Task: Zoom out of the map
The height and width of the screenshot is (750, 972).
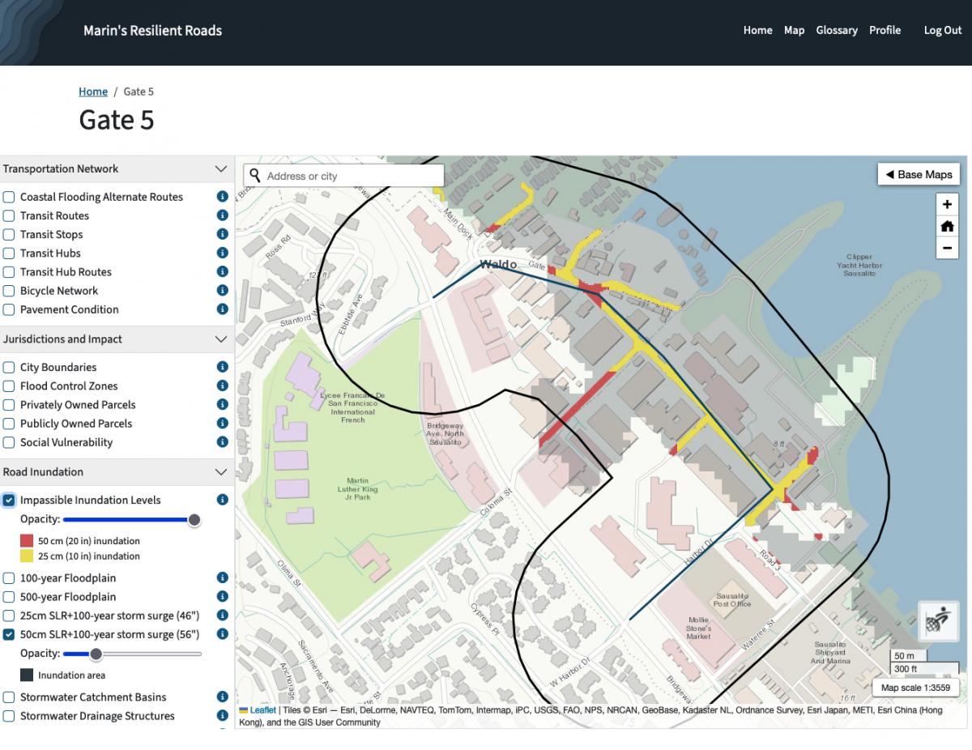Action: point(946,248)
